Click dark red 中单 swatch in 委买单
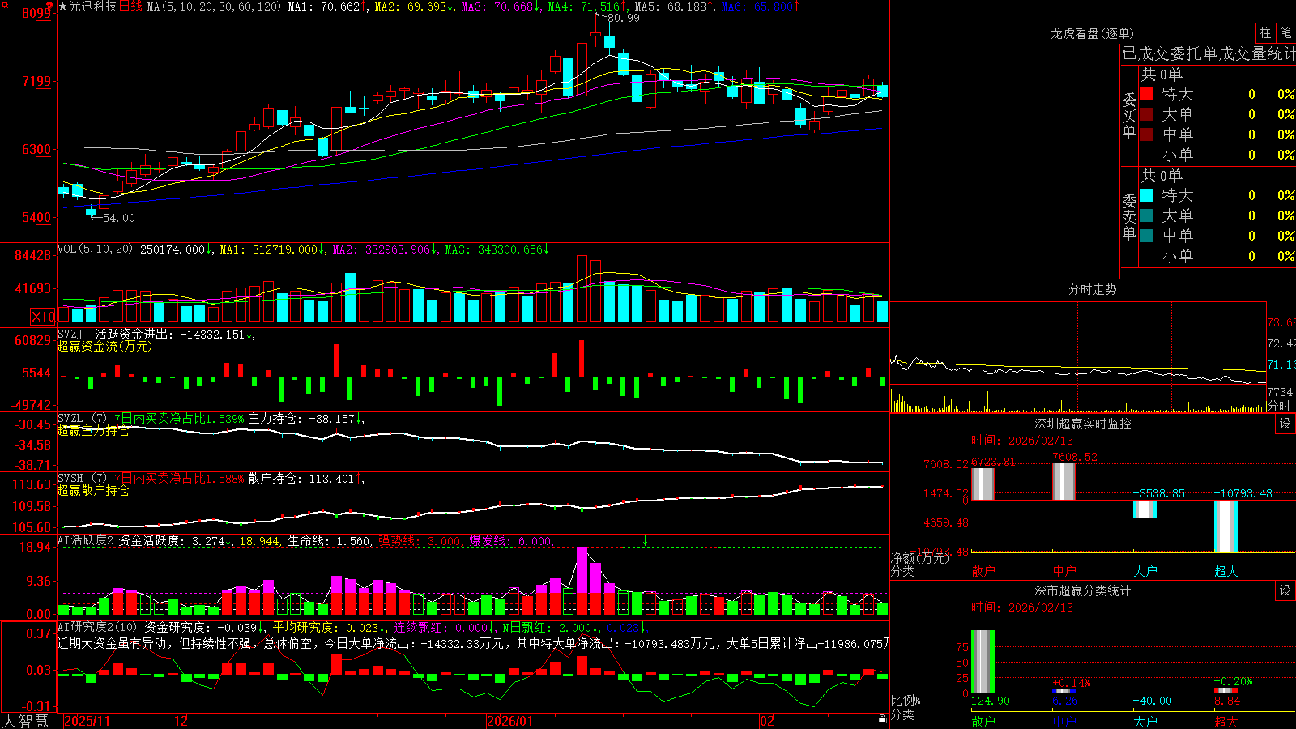 (x=1147, y=134)
